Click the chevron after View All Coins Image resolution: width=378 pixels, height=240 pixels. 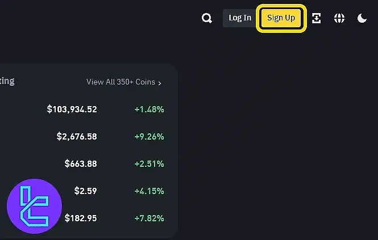click(x=160, y=83)
